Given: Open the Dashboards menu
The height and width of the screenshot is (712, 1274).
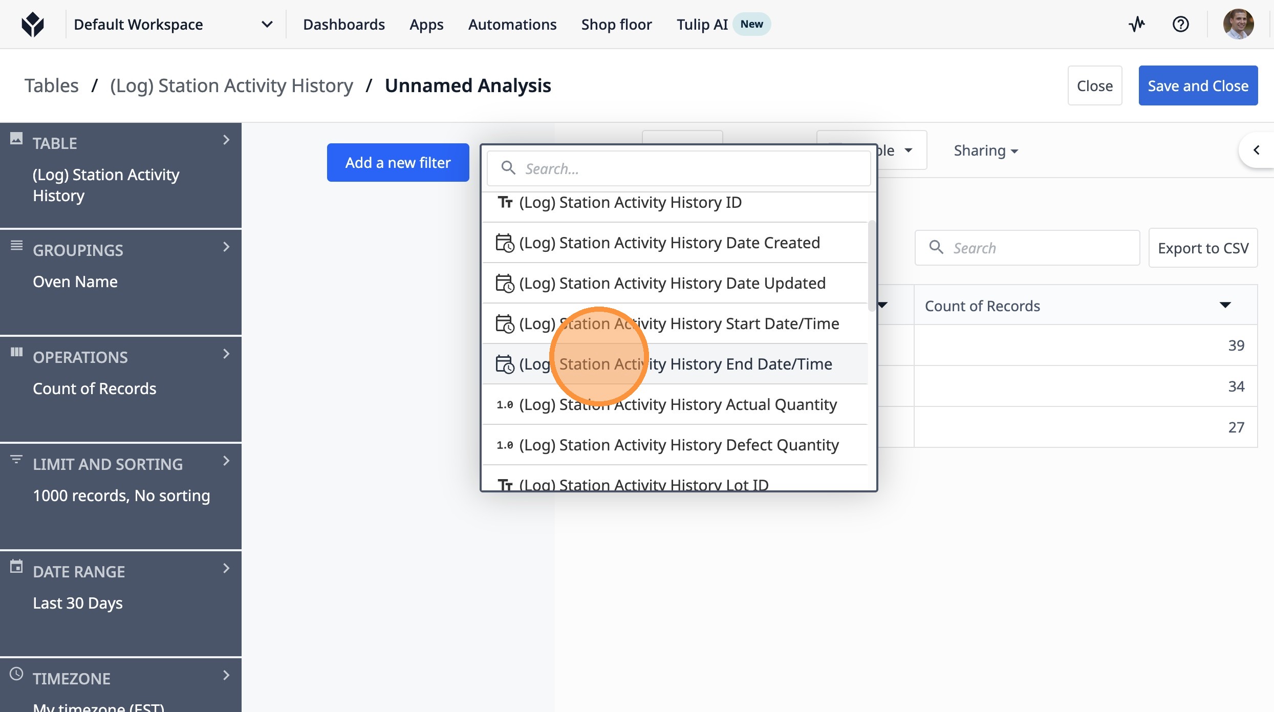Looking at the screenshot, I should pos(343,24).
